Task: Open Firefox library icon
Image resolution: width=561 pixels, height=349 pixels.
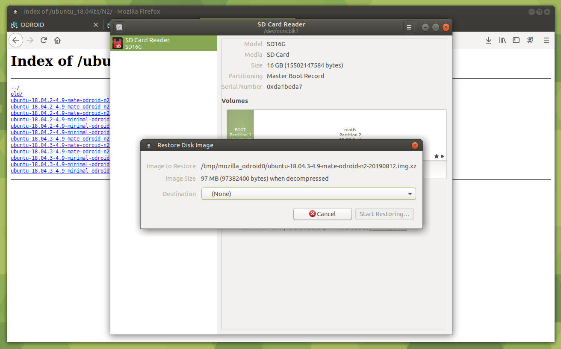Action: tap(502, 40)
